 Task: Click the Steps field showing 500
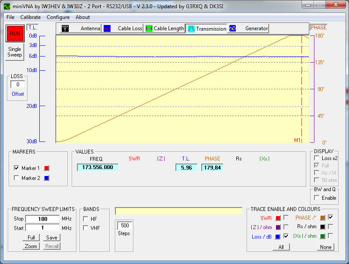pos(125,226)
